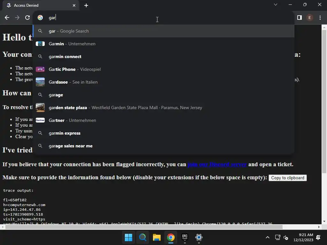Choose the 'garmin express' suggestion
The height and width of the screenshot is (245, 327).
[x=164, y=133]
